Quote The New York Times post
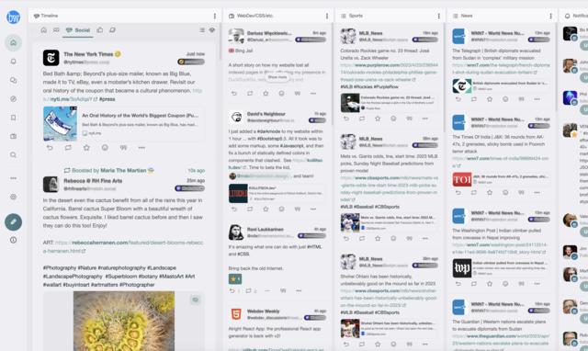This screenshot has height=351, width=588. tap(123, 147)
